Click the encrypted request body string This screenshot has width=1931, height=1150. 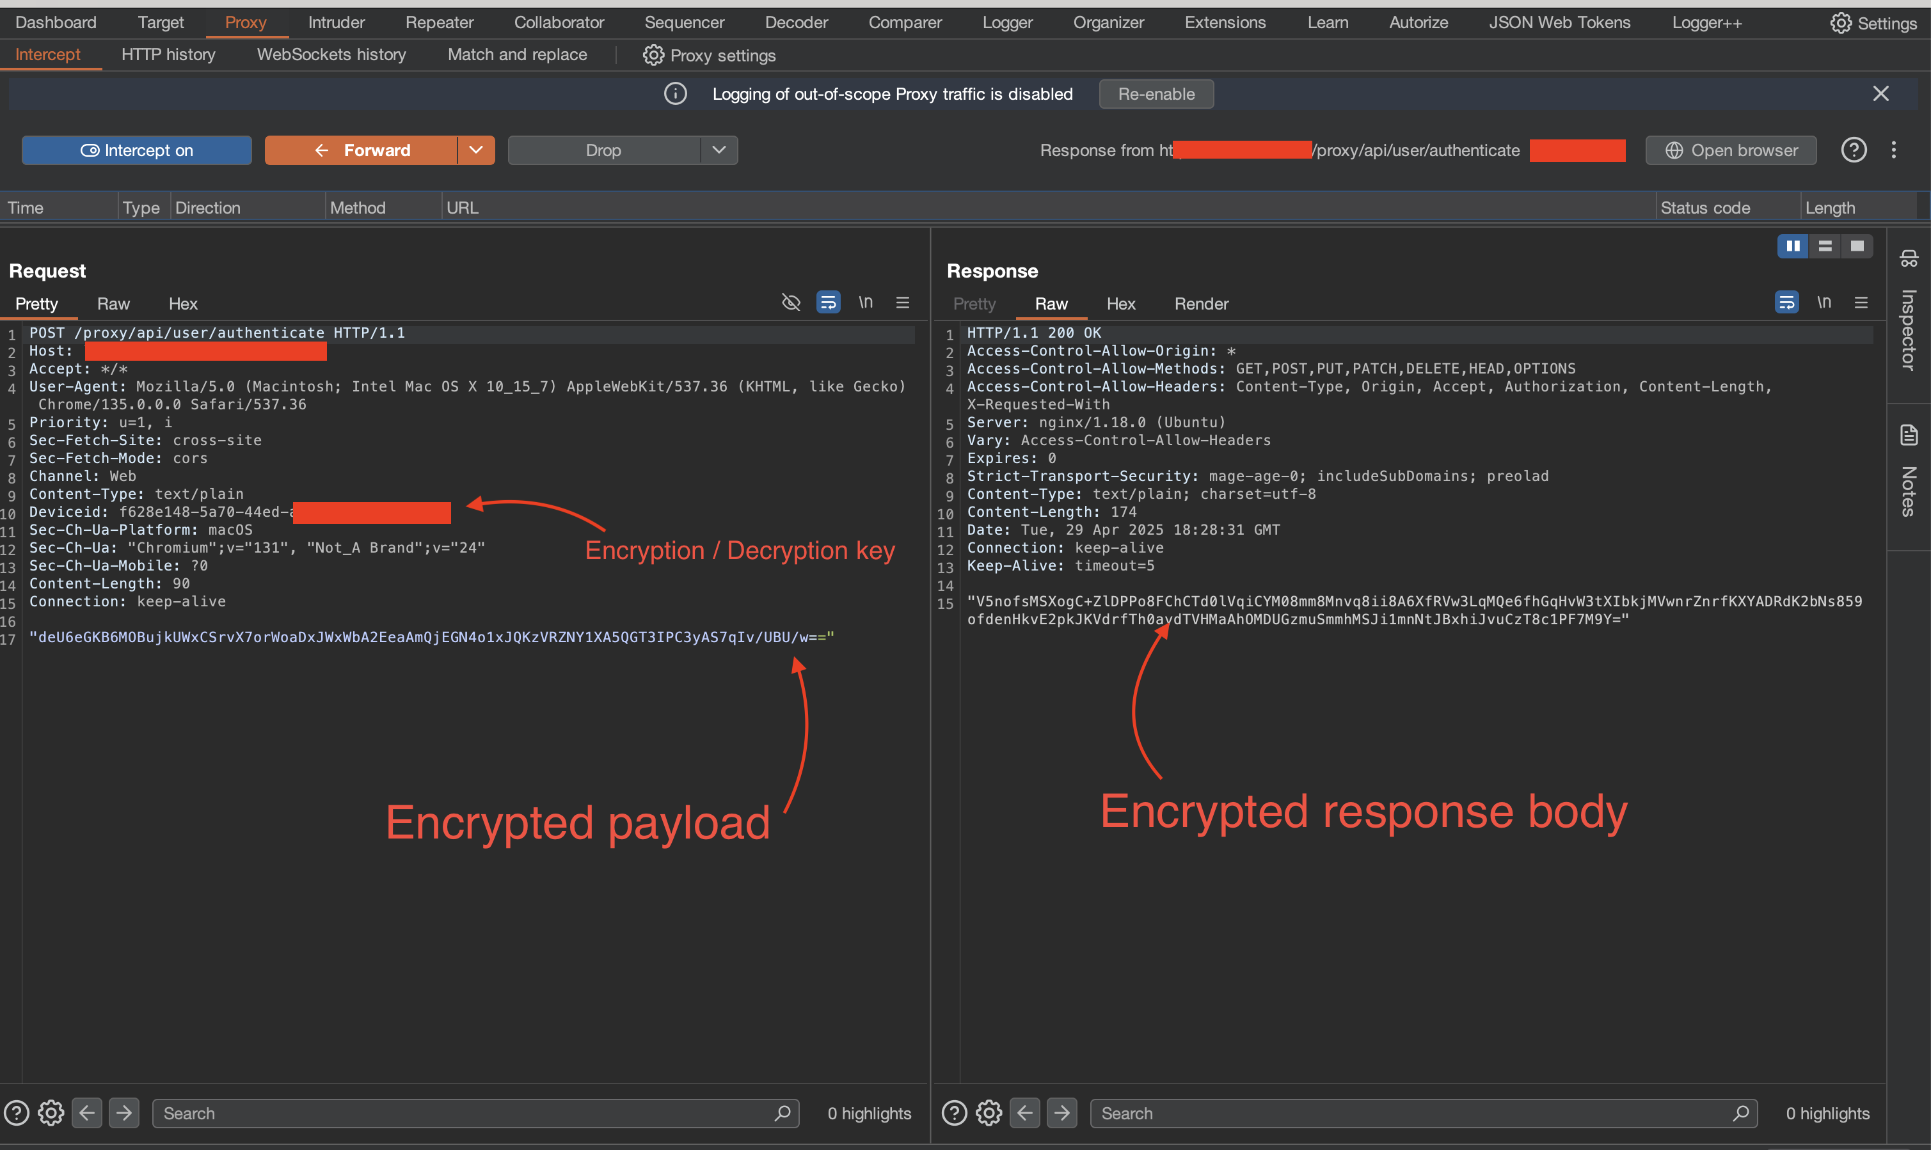432,638
